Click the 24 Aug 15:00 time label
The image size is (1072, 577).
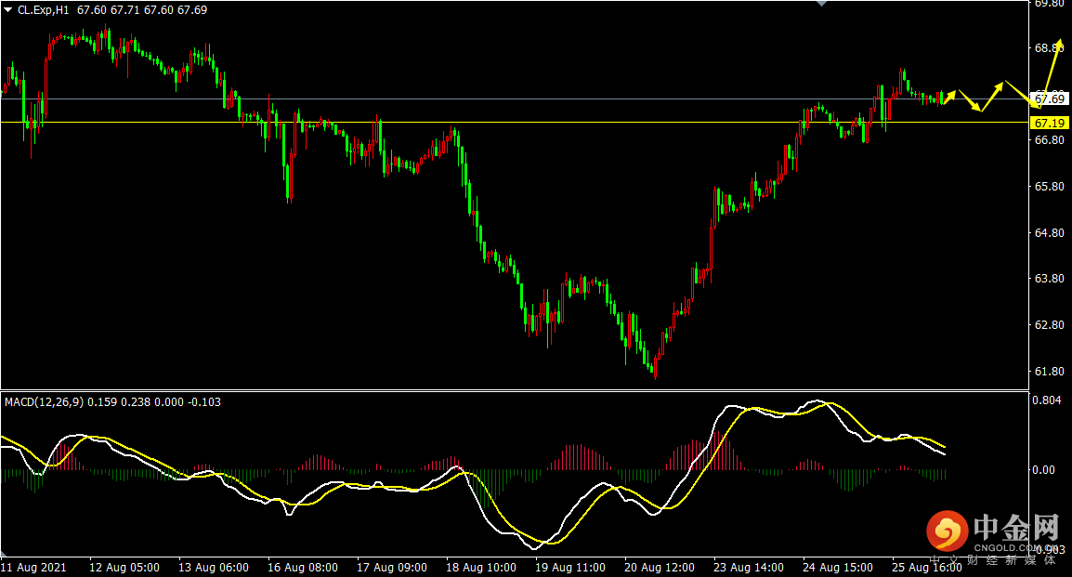838,568
